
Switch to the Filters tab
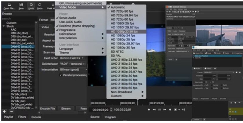click(x=22, y=117)
